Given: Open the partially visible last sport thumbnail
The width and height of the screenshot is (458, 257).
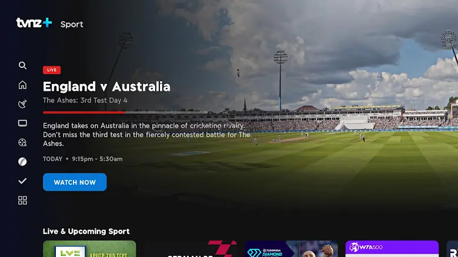Looking at the screenshot, I should point(452,249).
